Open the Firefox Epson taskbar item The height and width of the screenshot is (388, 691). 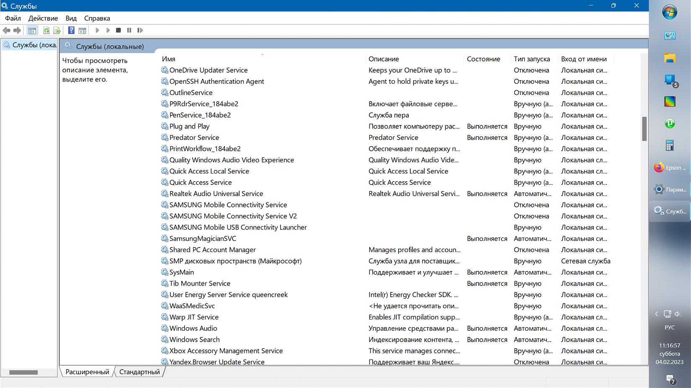(669, 168)
